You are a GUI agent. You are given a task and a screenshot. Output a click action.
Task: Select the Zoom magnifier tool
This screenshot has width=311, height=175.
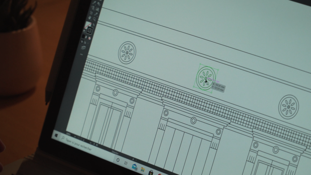coord(94,19)
